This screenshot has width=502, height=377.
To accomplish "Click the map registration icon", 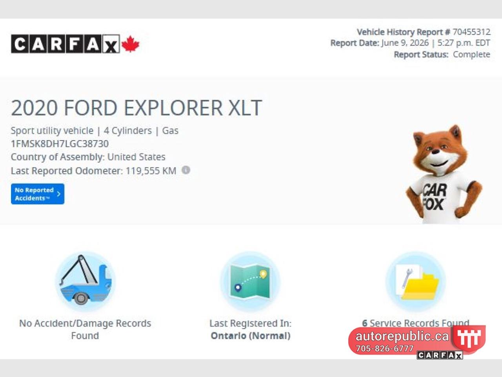I will coord(250,281).
